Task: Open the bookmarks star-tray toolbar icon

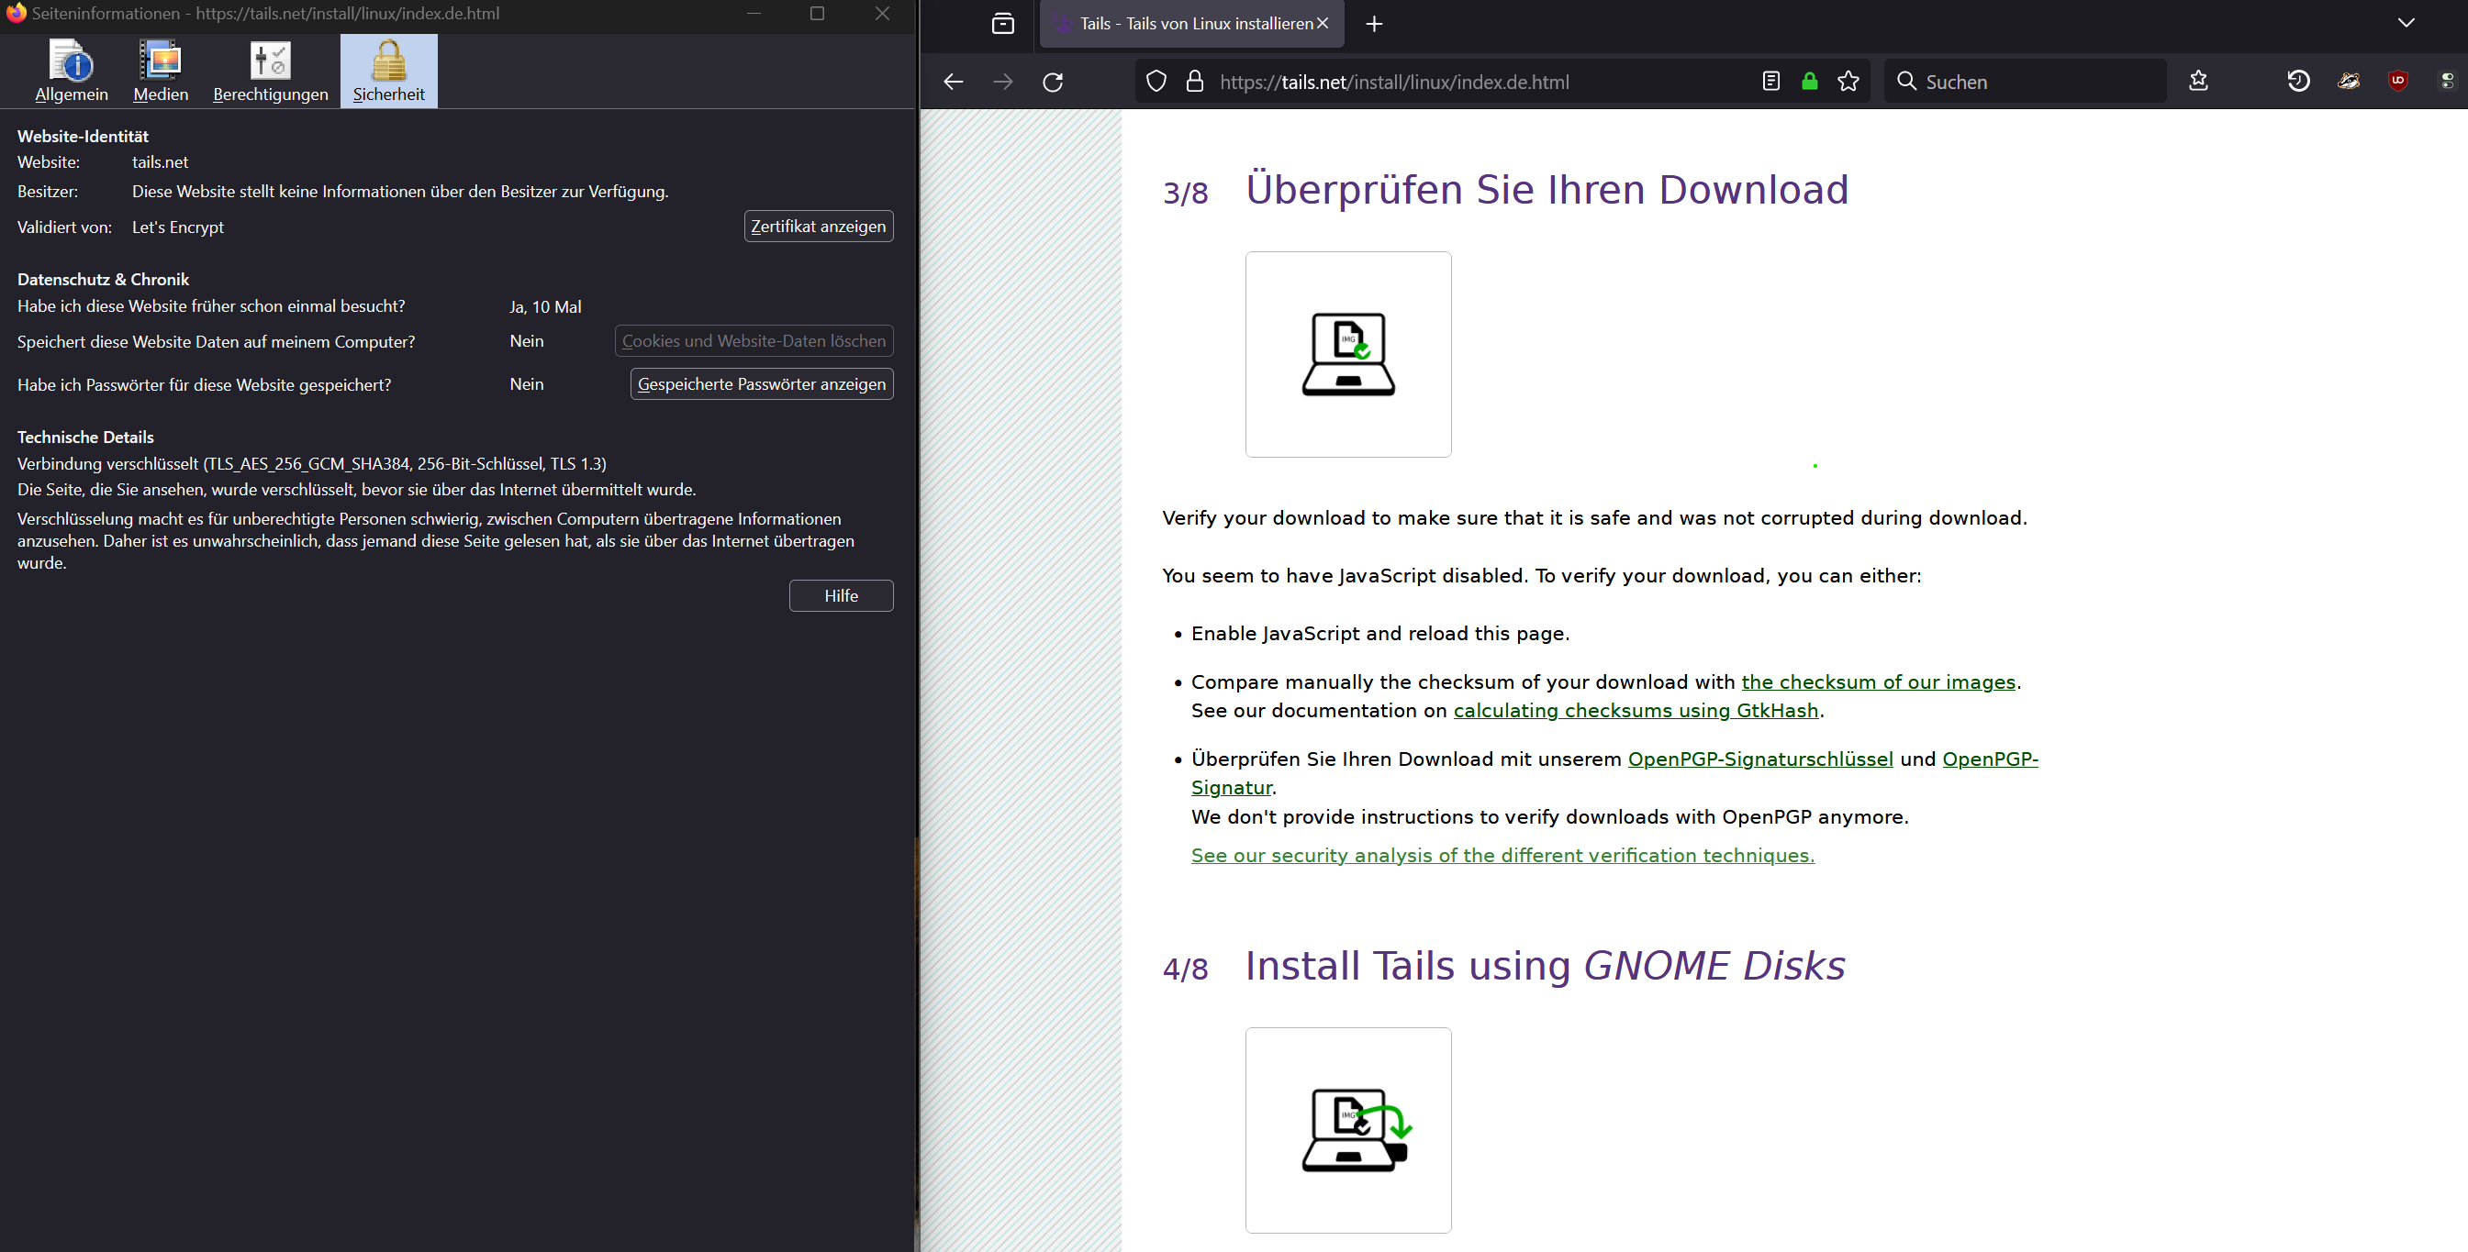Action: [x=2198, y=82]
